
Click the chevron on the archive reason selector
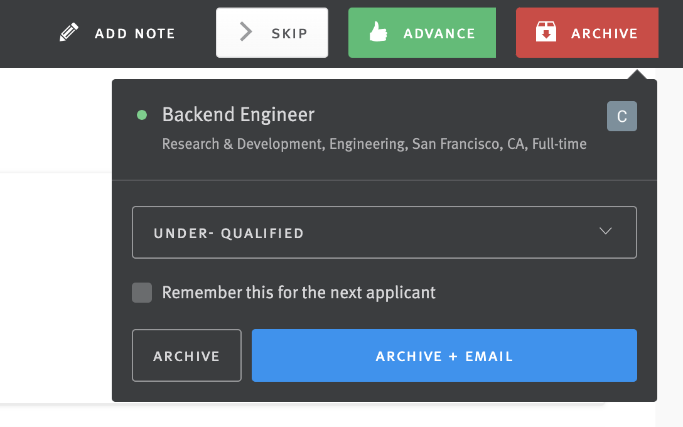[606, 232]
